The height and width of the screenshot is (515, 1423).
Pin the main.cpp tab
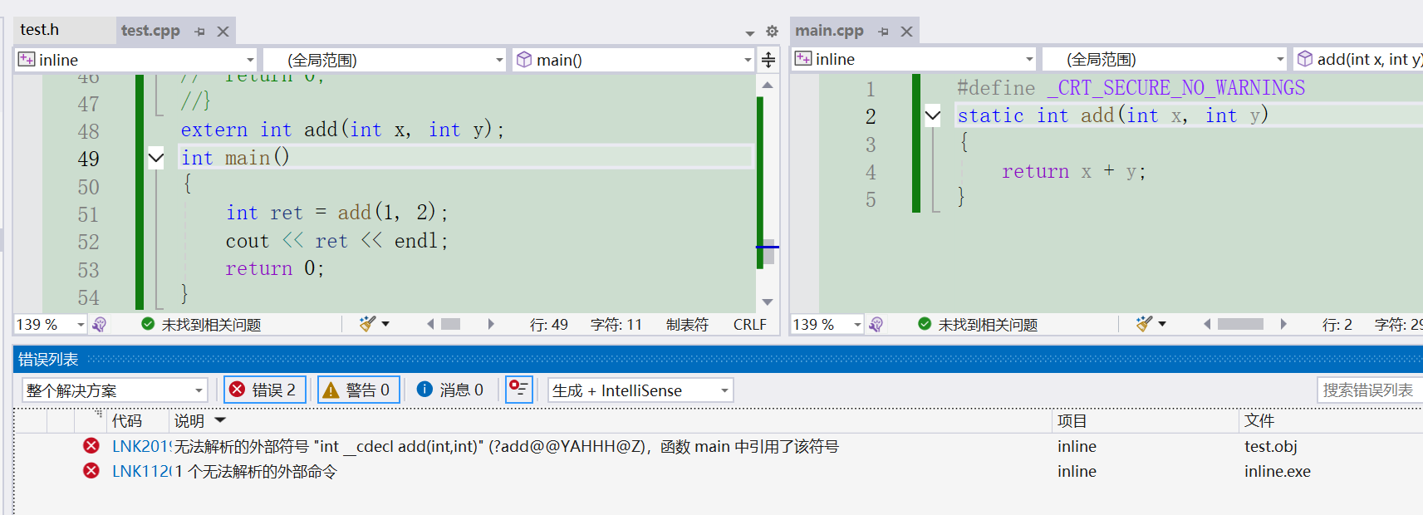pos(884,32)
